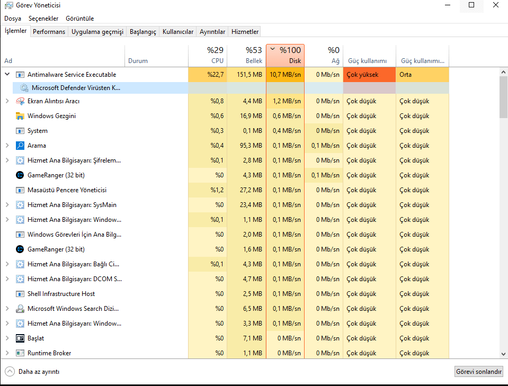Click the Bağlı Ci... service gear icon

20,264
